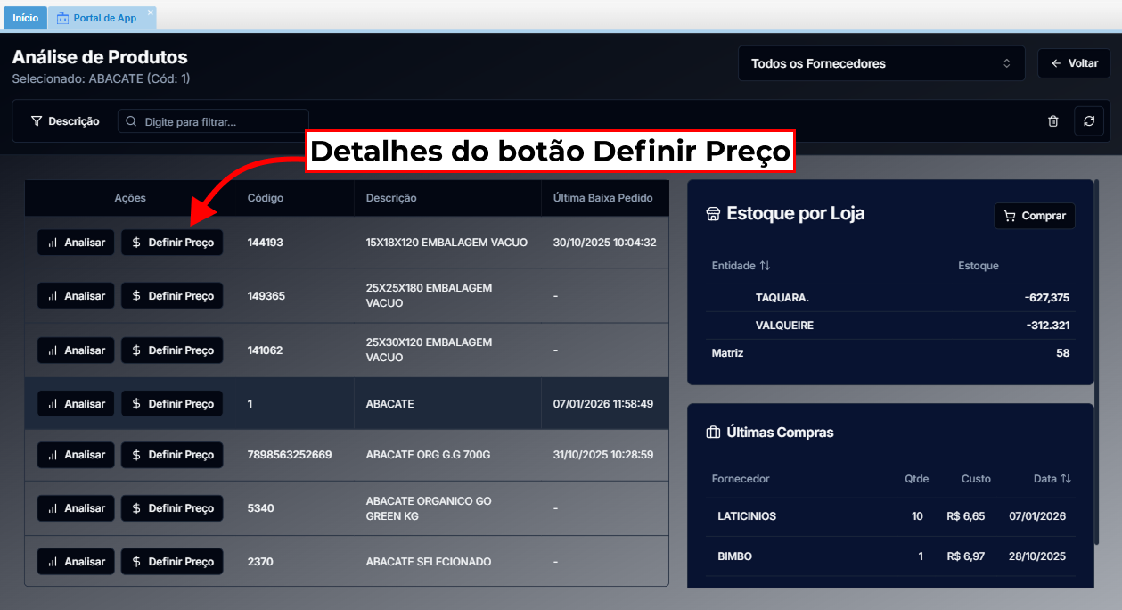Type in the Digite para filtrar field

[223, 121]
